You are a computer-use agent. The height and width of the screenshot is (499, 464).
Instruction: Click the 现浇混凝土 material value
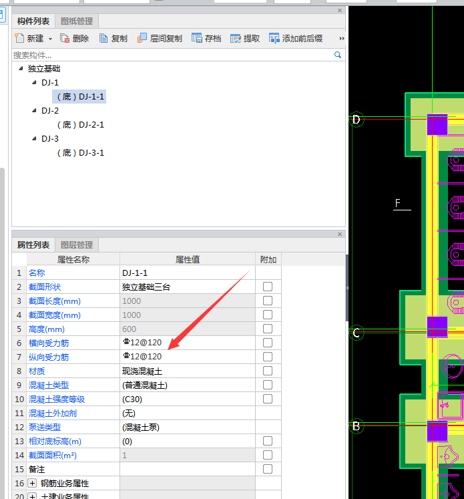tap(142, 371)
